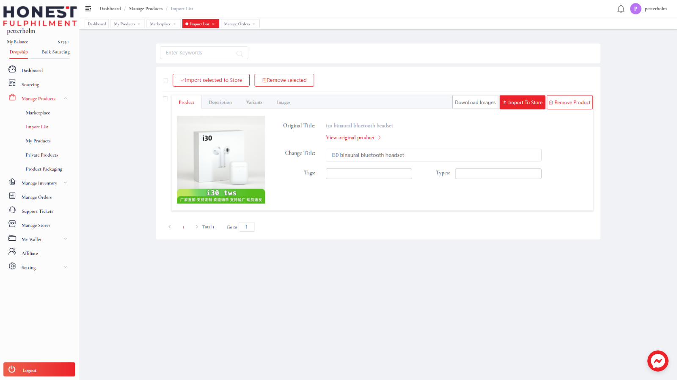Click the Affiliate person icon

[12, 252]
